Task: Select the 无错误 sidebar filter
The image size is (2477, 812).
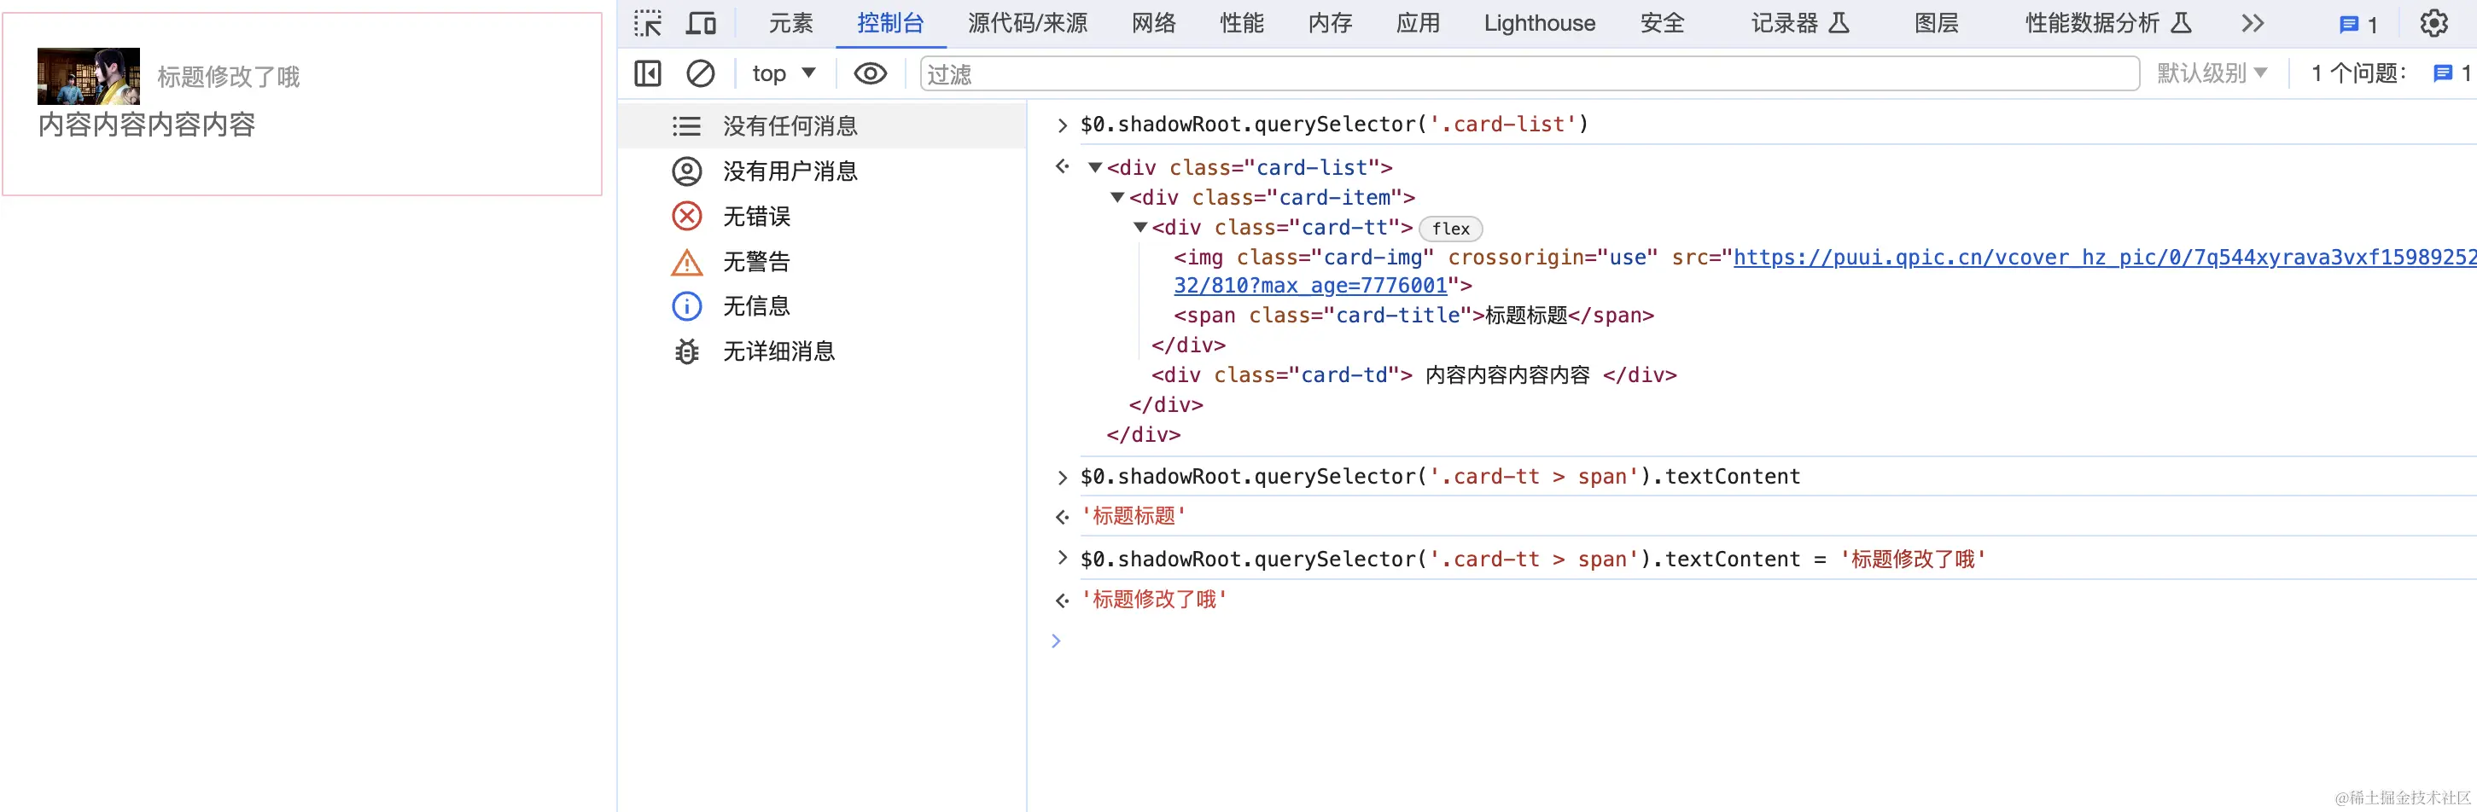Action: (x=822, y=216)
